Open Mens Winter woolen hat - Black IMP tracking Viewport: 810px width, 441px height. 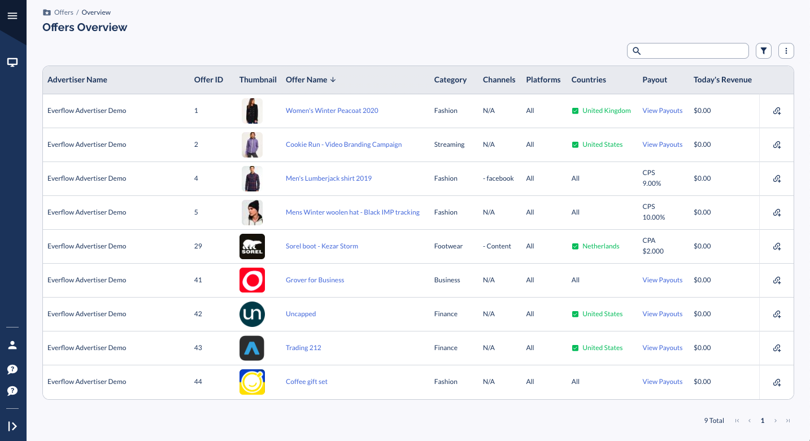click(x=352, y=212)
